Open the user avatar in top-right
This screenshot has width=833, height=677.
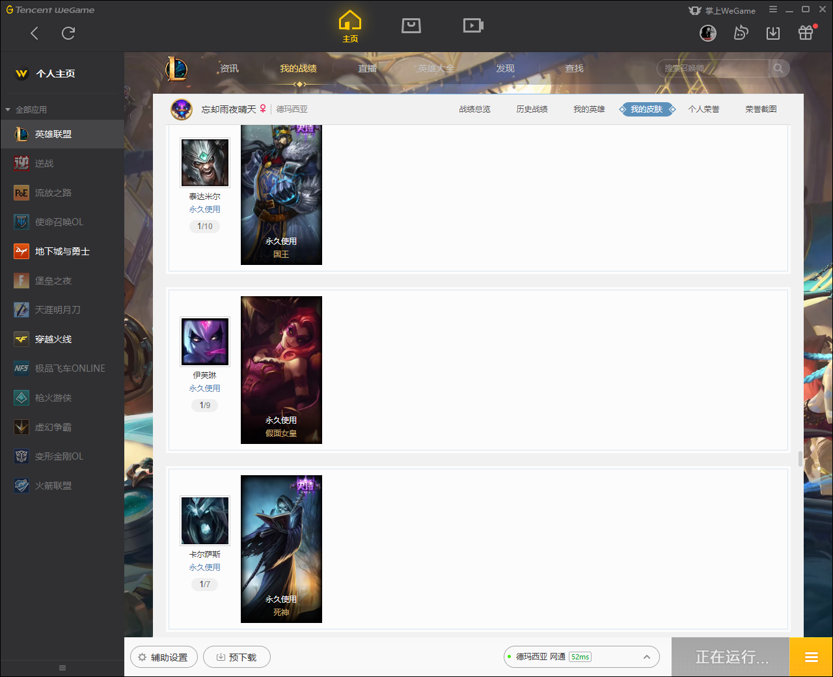coord(708,33)
